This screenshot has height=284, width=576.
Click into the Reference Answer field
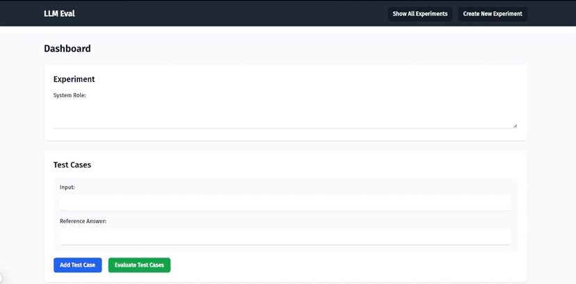285,236
